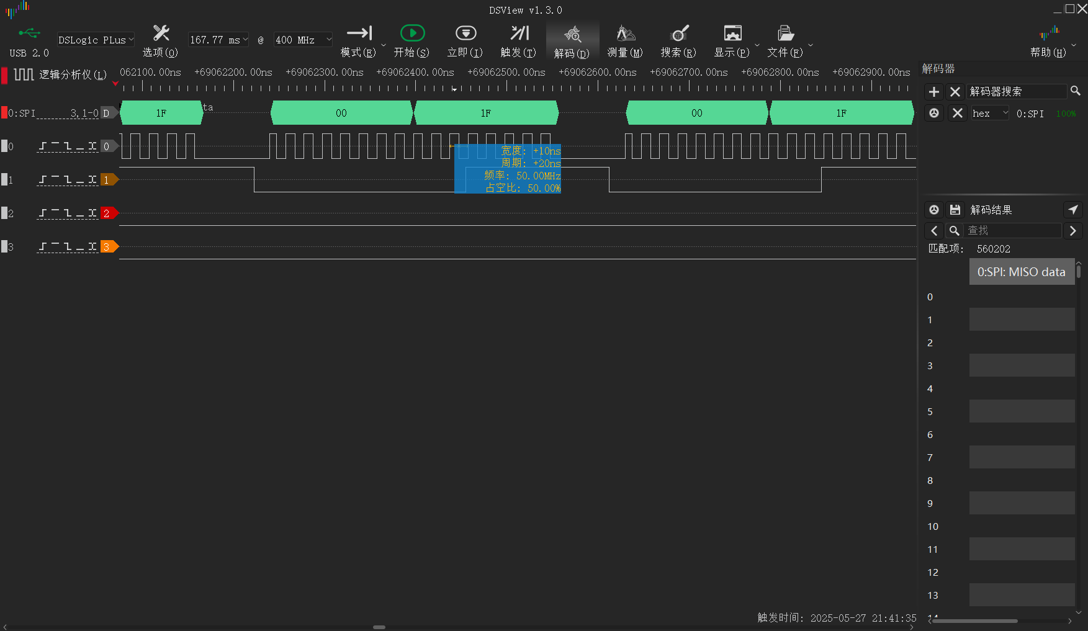This screenshot has width=1088, height=631.
Task: Toggle the Decode (解码) panel icon
Action: 572,34
